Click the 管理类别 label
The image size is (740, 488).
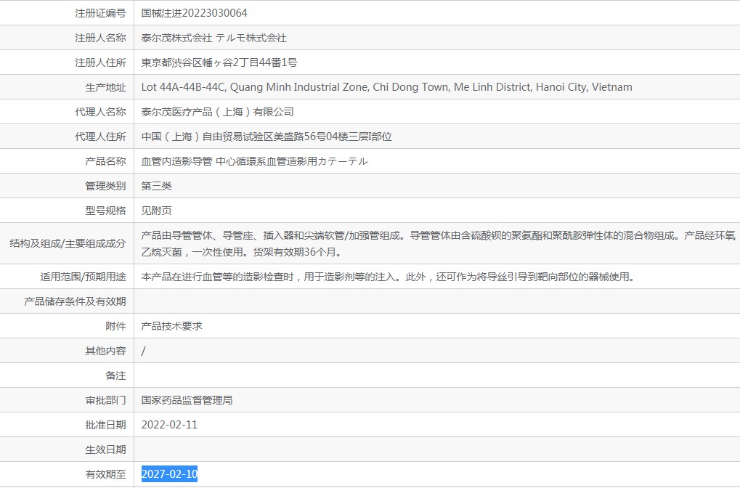[x=105, y=186]
